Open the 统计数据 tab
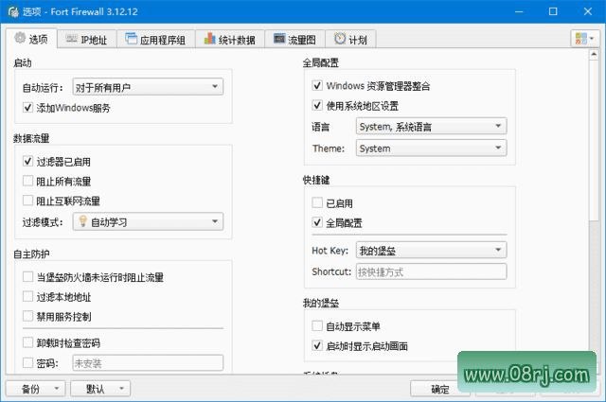This screenshot has width=606, height=402. [229, 39]
